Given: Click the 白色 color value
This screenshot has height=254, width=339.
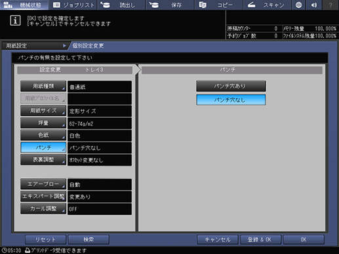Looking at the screenshot, I should (x=100, y=136).
